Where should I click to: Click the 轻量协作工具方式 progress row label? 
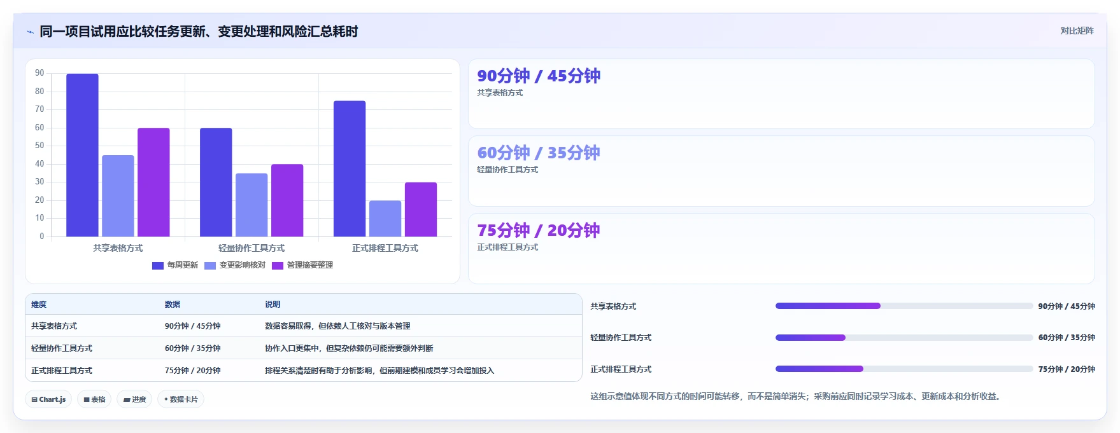[x=621, y=338]
